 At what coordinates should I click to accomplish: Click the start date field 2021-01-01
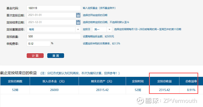51,15
